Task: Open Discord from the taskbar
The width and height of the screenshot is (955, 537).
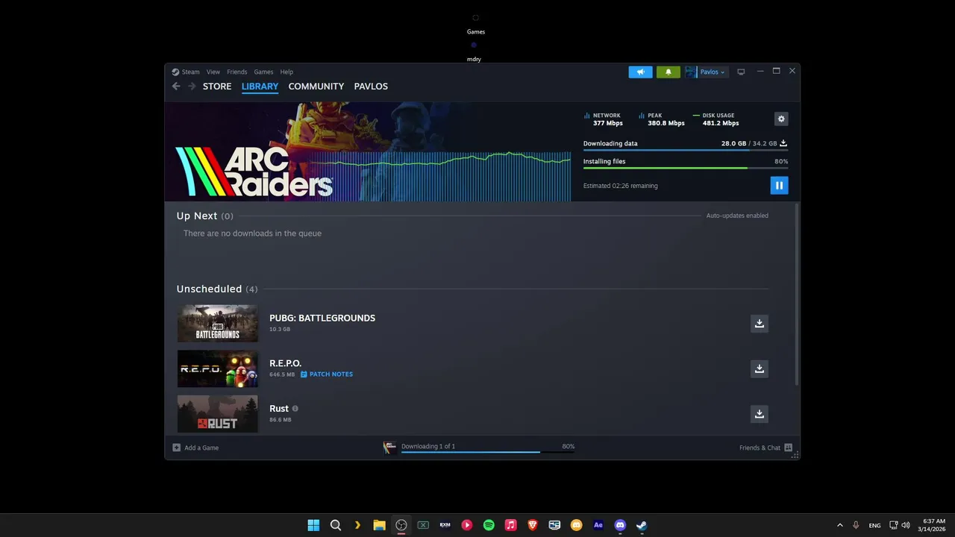Action: click(x=620, y=525)
